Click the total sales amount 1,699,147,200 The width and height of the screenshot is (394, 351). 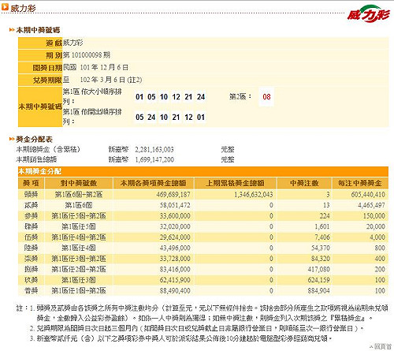pos(154,159)
